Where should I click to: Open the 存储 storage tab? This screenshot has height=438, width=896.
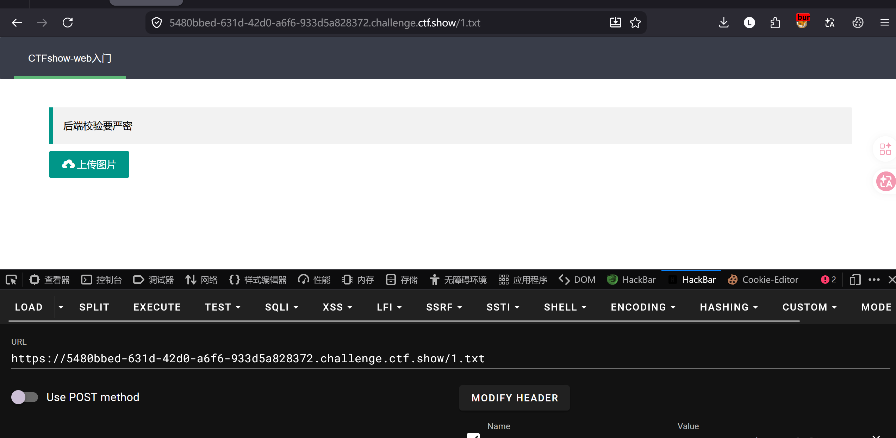click(402, 280)
